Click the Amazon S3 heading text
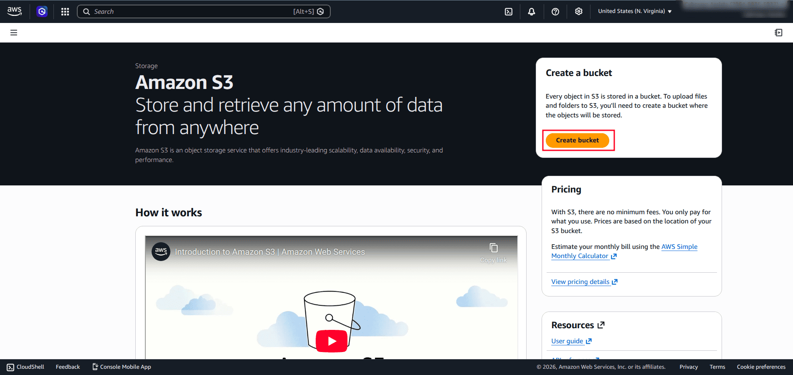This screenshot has height=375, width=793. pyautogui.click(x=184, y=82)
